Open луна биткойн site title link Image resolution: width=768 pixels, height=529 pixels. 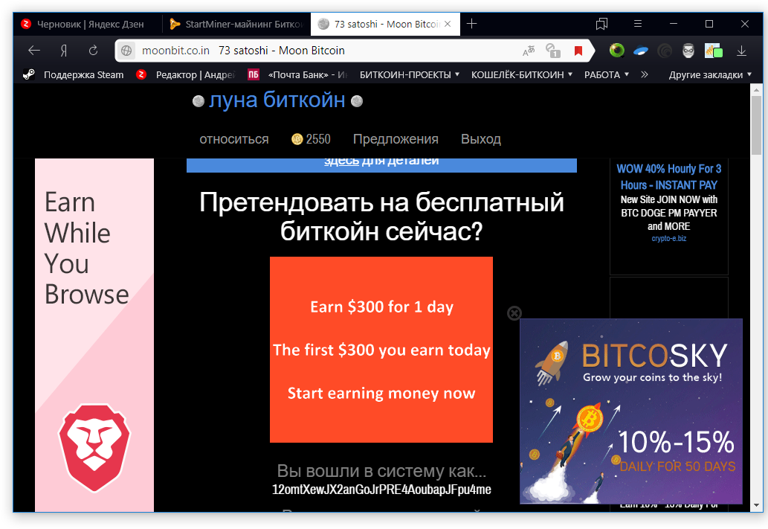[277, 100]
